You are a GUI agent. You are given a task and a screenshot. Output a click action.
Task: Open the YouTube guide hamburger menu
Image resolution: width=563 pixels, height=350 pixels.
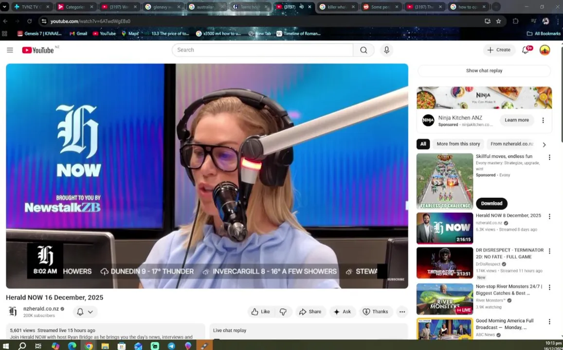click(x=10, y=50)
